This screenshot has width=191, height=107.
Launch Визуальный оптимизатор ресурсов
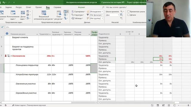44,15
